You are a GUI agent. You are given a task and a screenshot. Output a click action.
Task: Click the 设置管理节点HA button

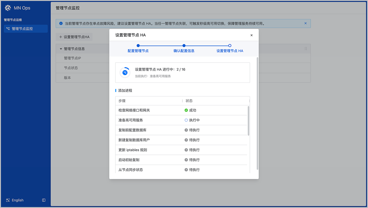[74, 37]
